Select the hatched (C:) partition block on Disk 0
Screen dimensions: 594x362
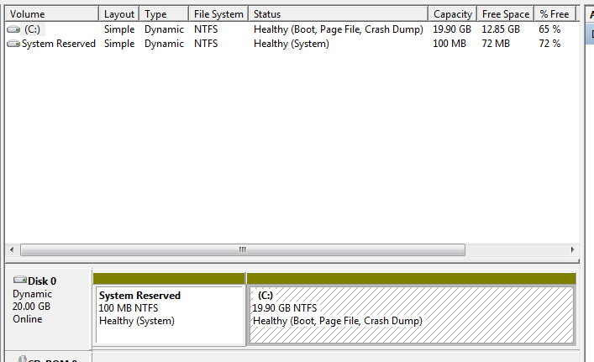(x=412, y=315)
